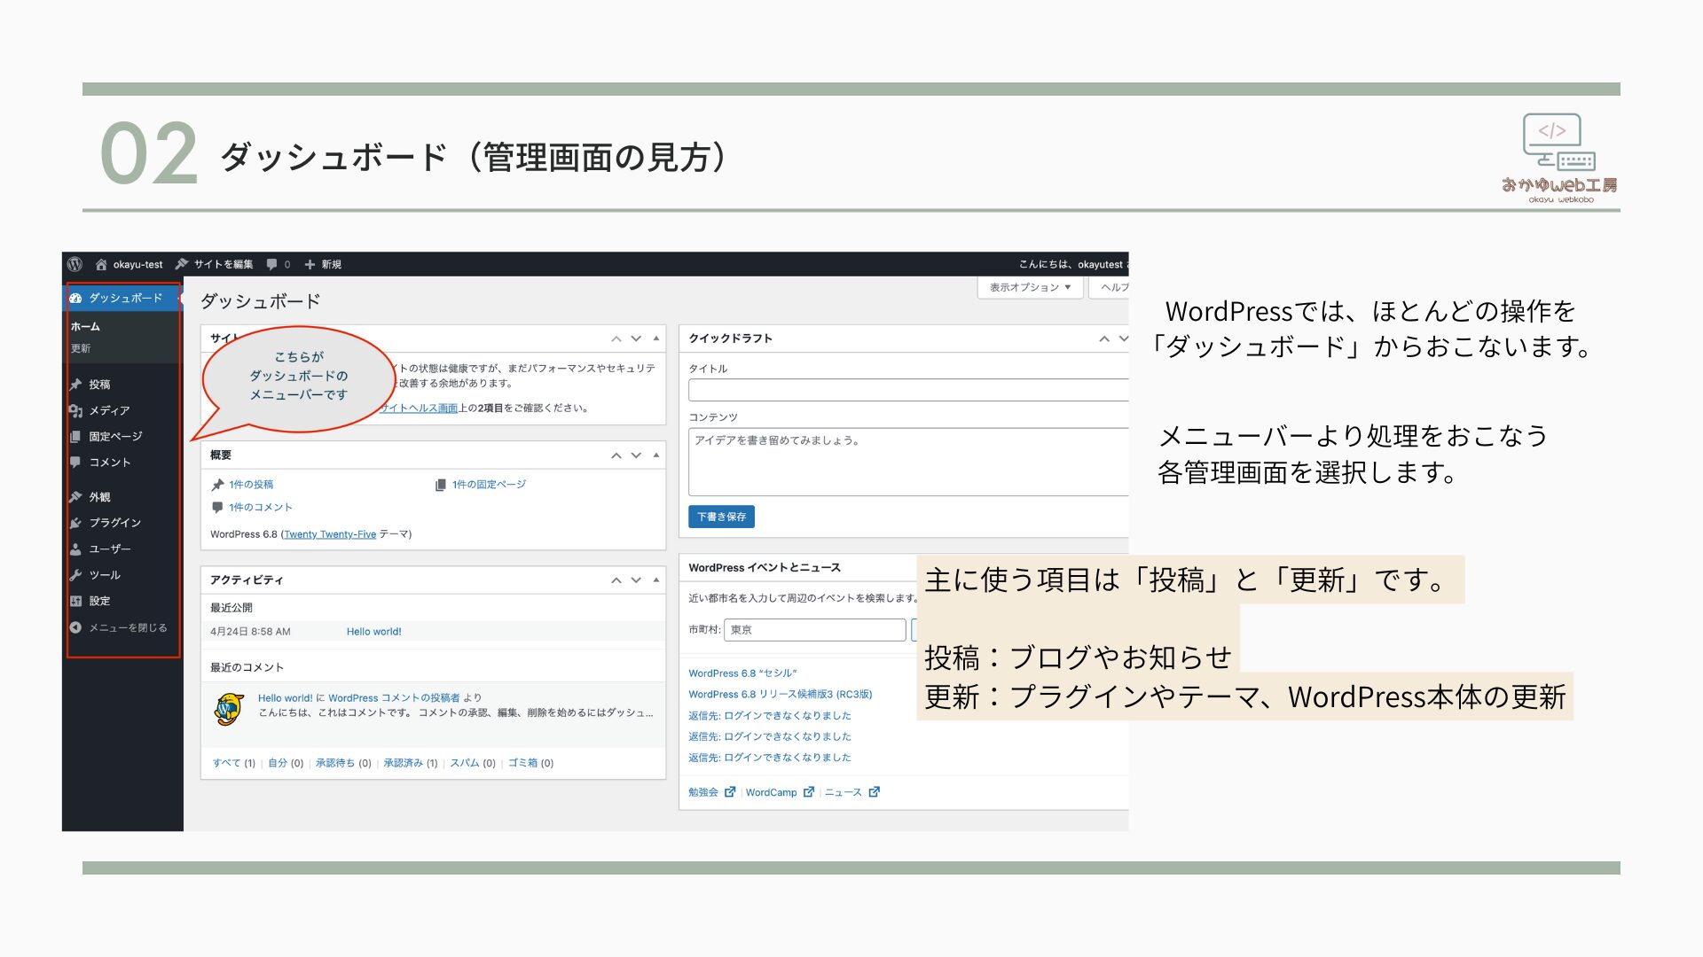Open 更新 submenu item in sidebar
Image resolution: width=1703 pixels, height=957 pixels.
[x=81, y=348]
